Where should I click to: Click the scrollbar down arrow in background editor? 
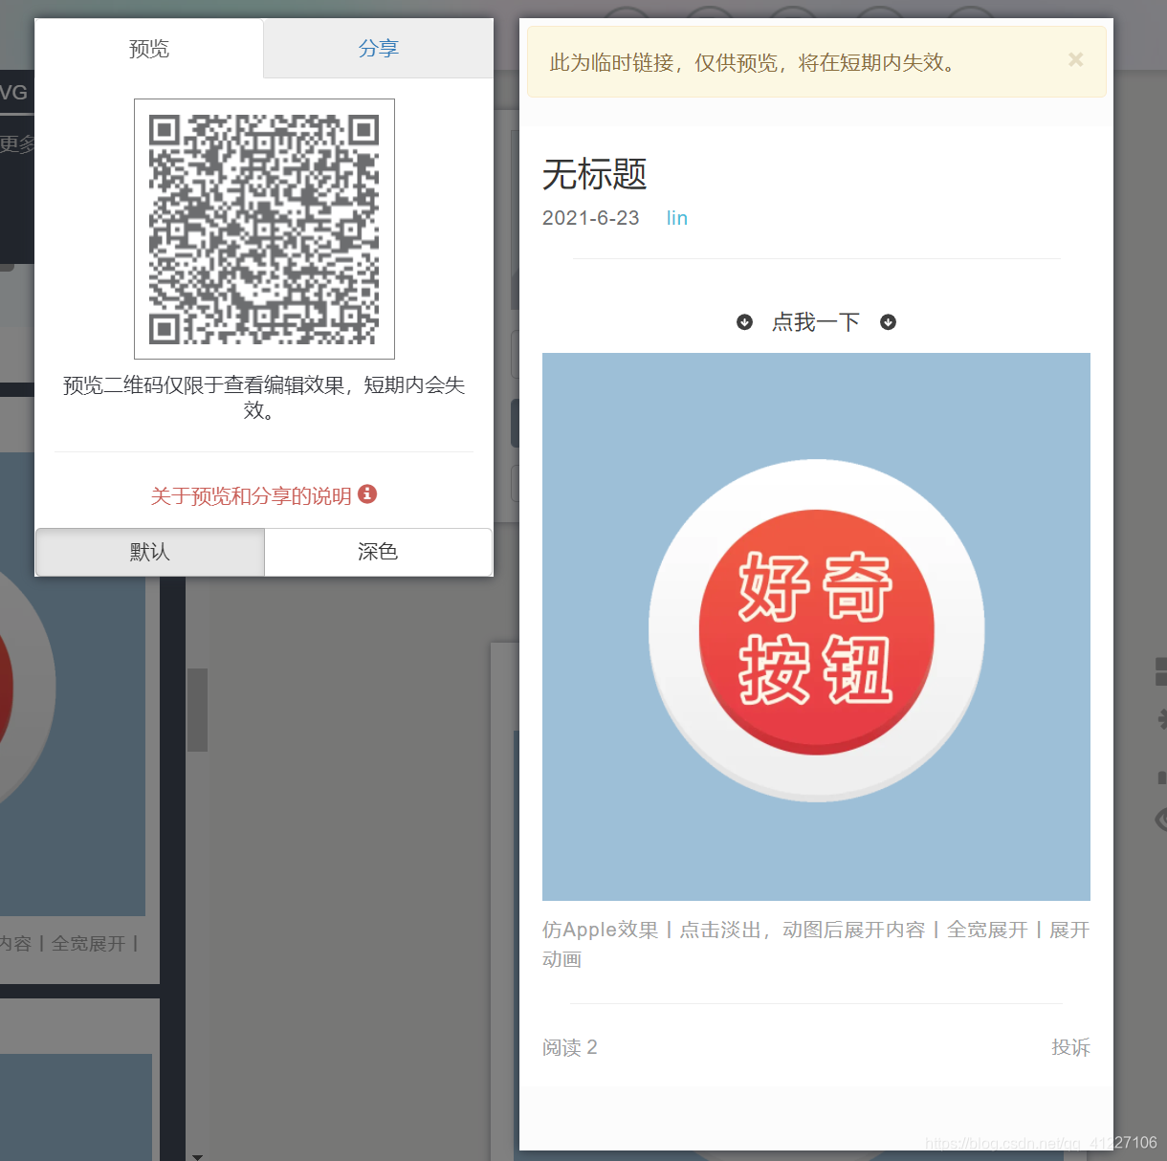197,1156
